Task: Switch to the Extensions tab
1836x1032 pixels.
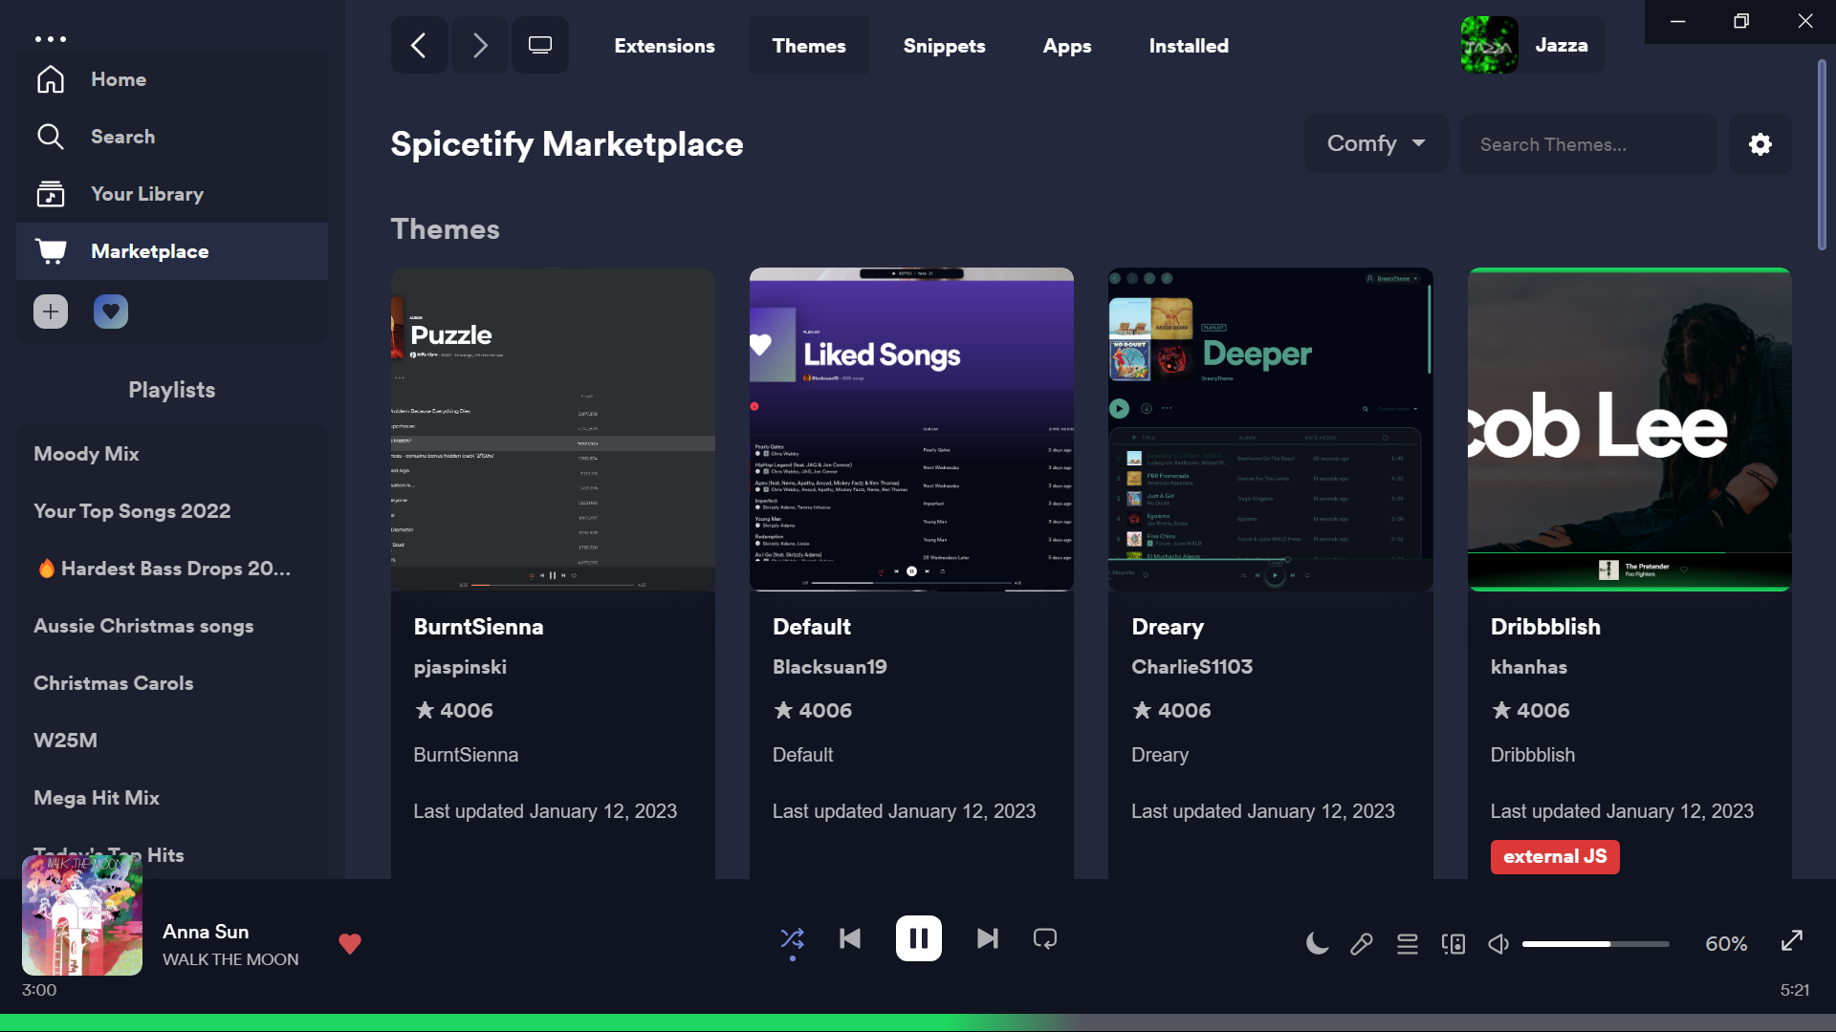Action: coord(665,46)
